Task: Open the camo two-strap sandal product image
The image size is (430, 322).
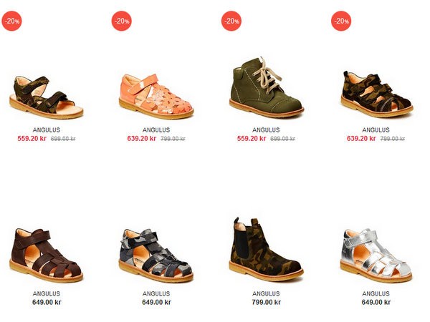Action: tap(46, 98)
